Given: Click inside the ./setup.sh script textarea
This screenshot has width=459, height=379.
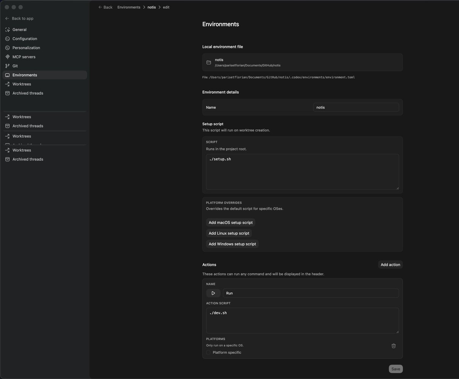Looking at the screenshot, I should (303, 172).
